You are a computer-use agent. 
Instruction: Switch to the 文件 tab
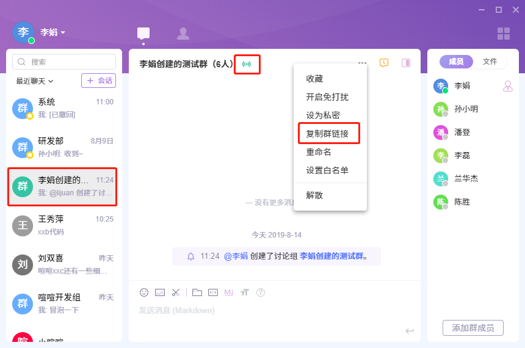point(490,62)
